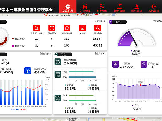Click the 再生水处理量 recycle icon
The width and height of the screenshot is (162, 121).
tap(58, 62)
